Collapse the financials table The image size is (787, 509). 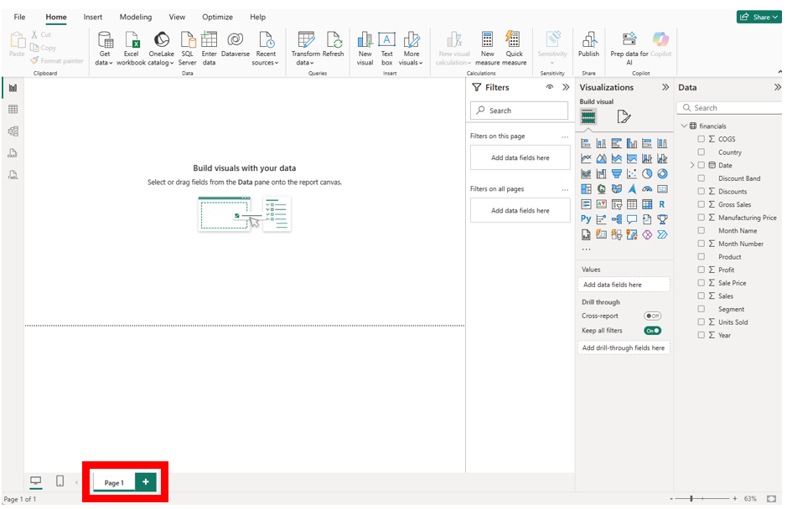[684, 126]
